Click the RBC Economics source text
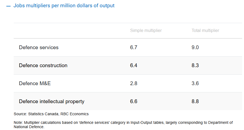The height and width of the screenshot is (130, 244). pyautogui.click(x=75, y=114)
